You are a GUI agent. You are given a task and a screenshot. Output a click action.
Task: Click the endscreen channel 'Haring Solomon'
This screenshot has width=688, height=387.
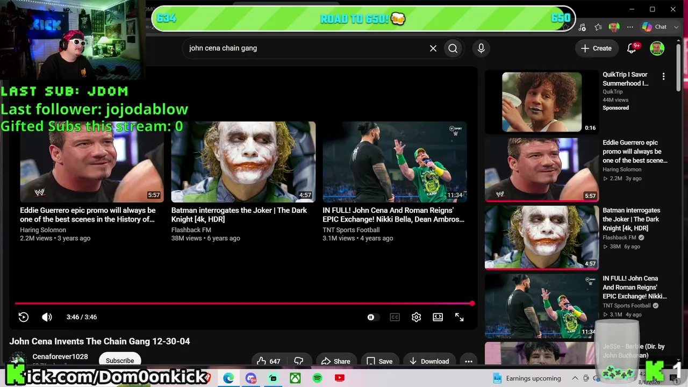[43, 230]
